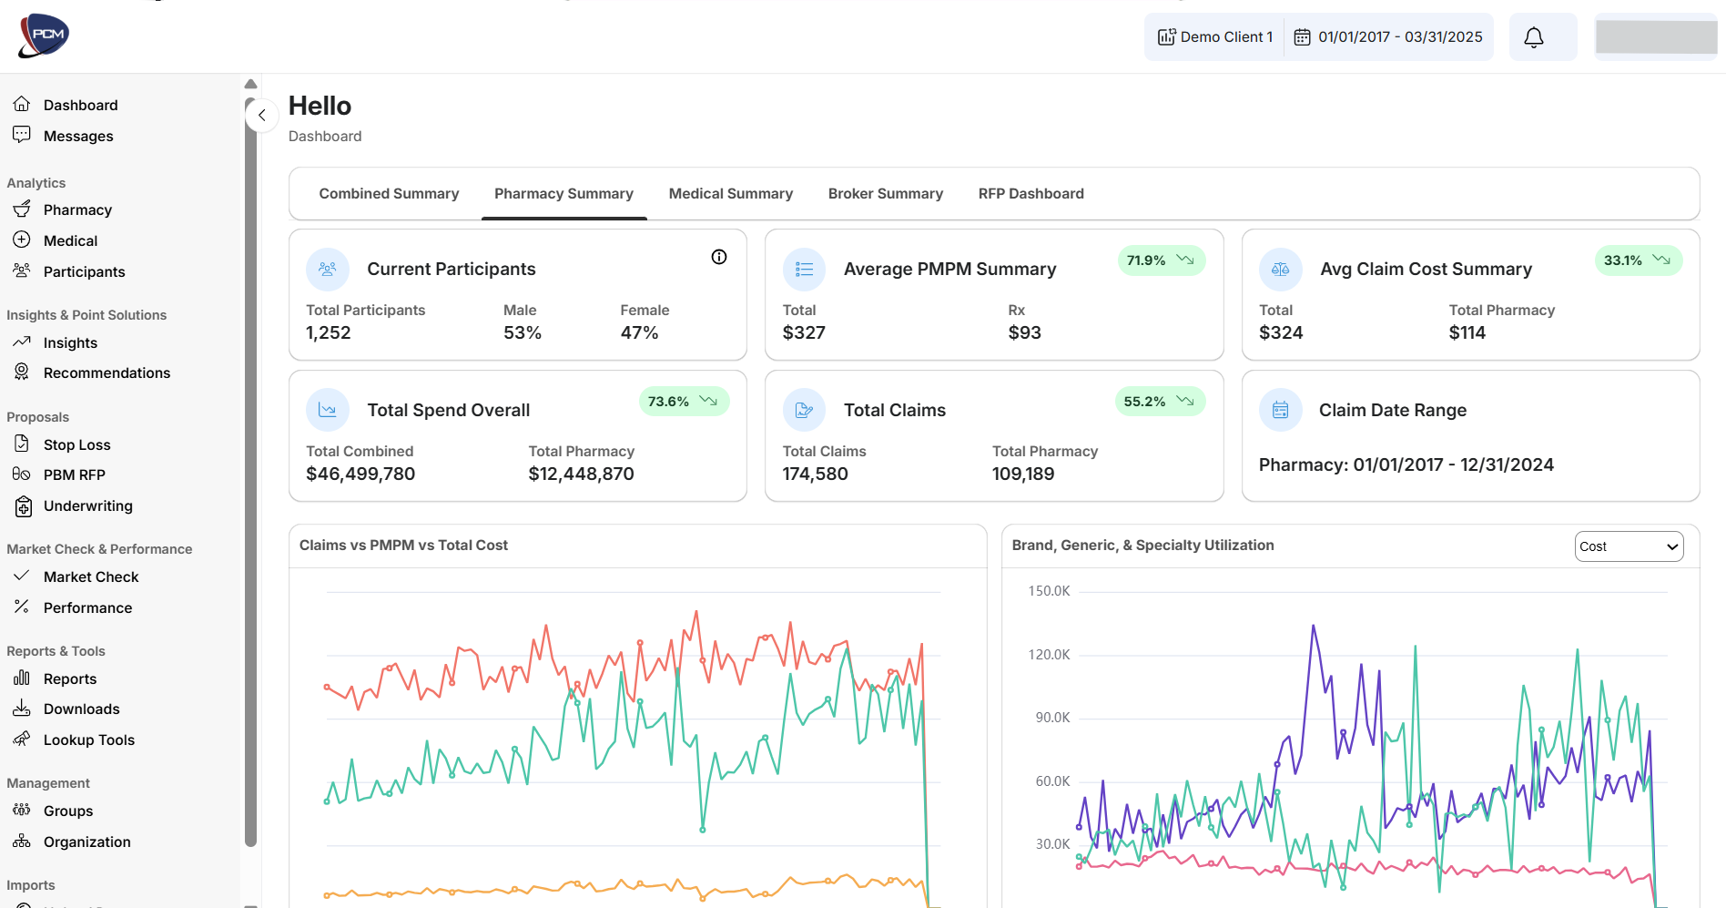Click the Recommendations badge icon

click(x=22, y=372)
